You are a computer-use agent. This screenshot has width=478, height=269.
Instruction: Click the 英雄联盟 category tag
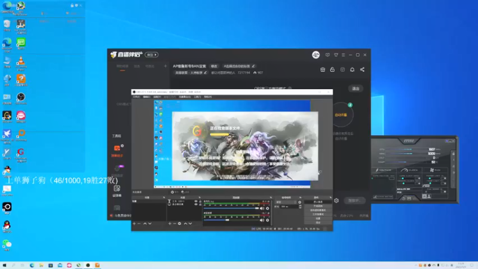[x=191, y=72]
